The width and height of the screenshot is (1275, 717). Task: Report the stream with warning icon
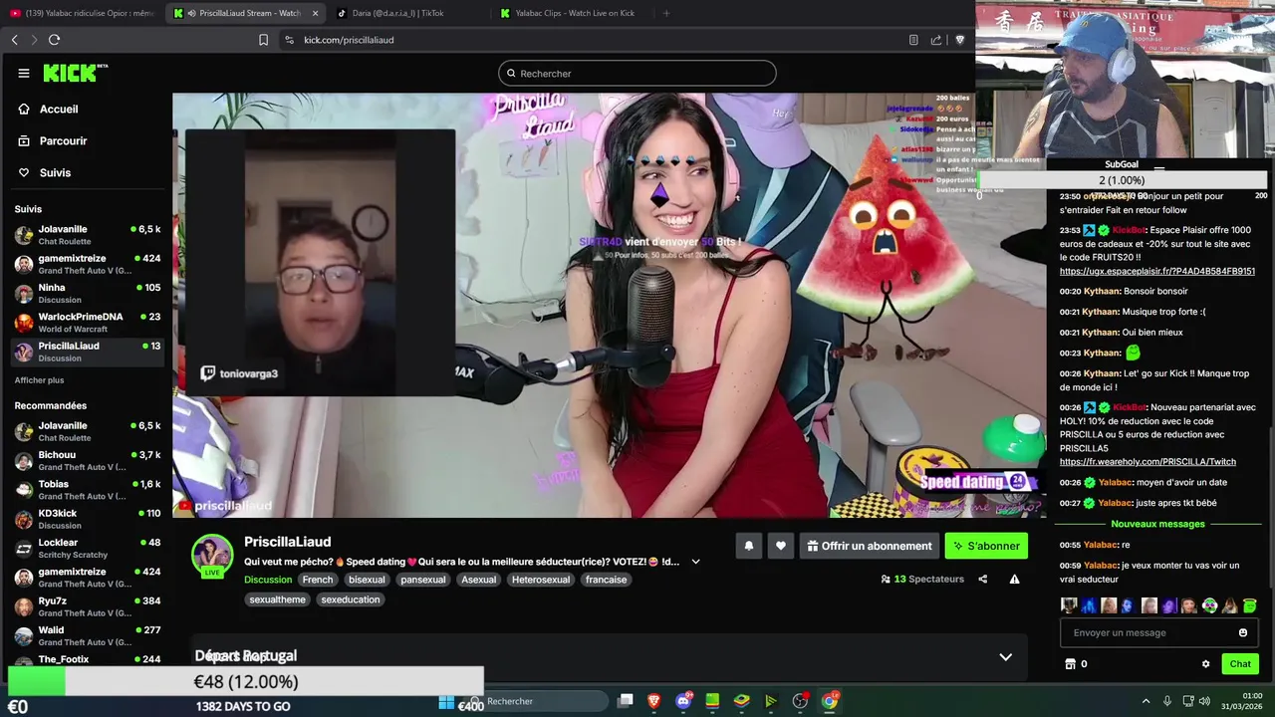(x=1014, y=579)
